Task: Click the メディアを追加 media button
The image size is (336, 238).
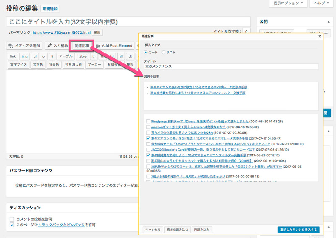Action: tap(25, 45)
